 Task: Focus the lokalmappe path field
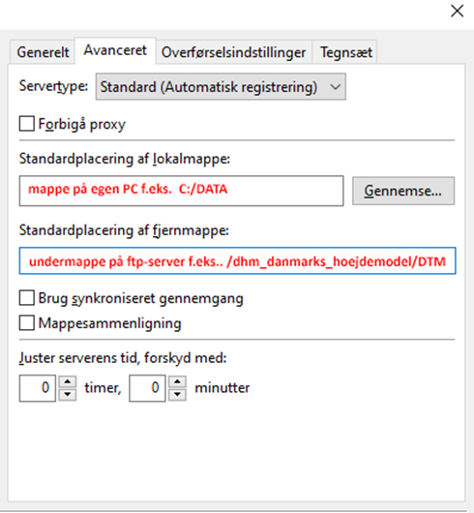click(x=182, y=191)
